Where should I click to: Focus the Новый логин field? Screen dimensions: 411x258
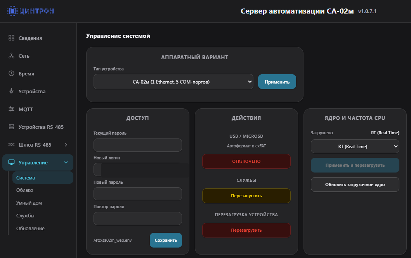(x=138, y=169)
